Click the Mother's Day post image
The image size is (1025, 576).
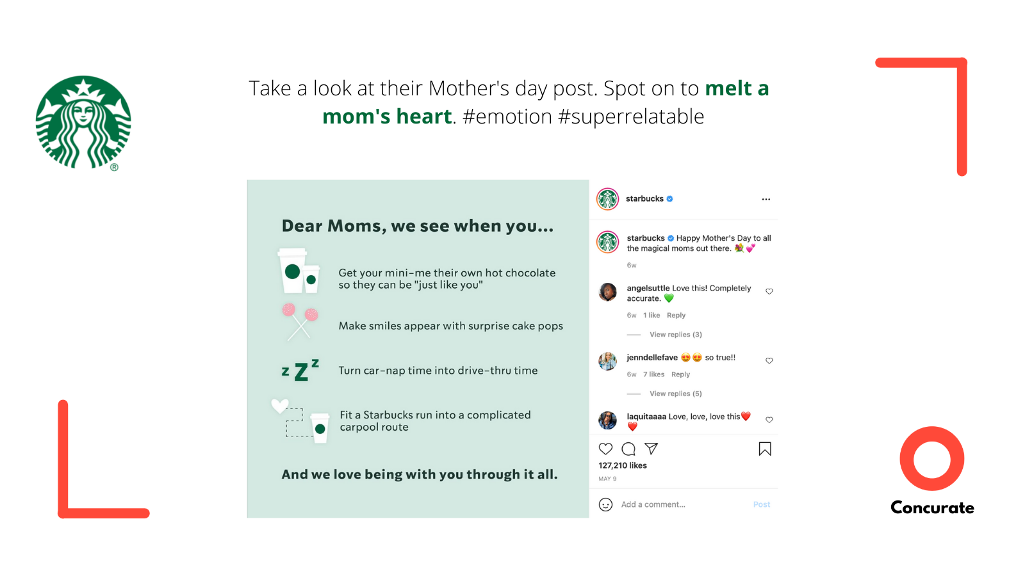(418, 349)
